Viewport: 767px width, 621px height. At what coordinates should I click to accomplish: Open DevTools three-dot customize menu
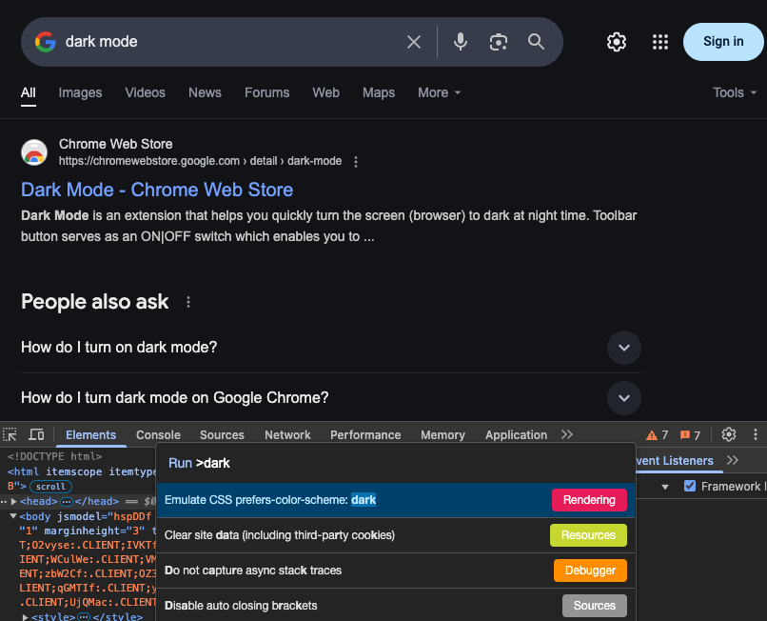point(756,434)
